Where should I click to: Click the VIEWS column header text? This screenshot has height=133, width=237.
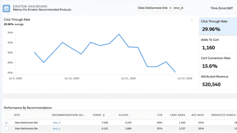click(97, 115)
